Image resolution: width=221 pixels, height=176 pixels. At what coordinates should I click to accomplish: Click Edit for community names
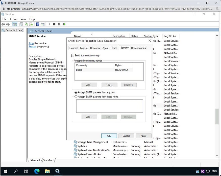[109, 85]
